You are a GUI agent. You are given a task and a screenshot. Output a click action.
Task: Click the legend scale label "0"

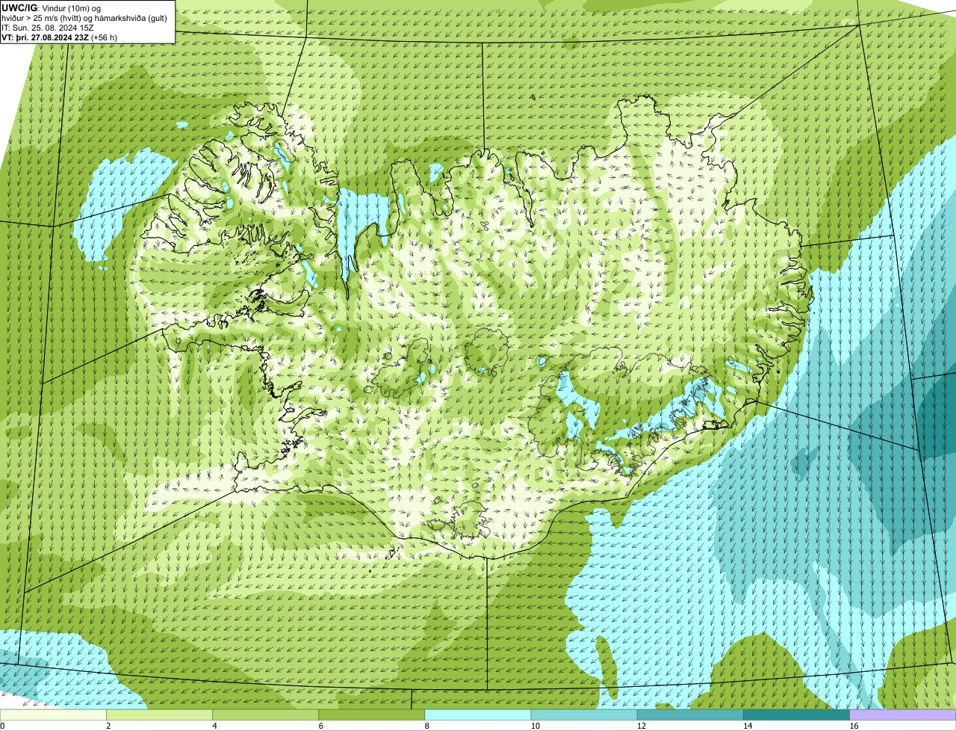2,726
